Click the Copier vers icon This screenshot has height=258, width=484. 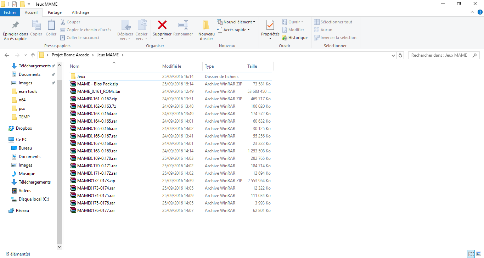click(x=142, y=25)
